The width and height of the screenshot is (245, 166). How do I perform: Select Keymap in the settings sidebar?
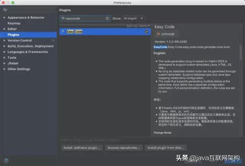tap(14, 23)
